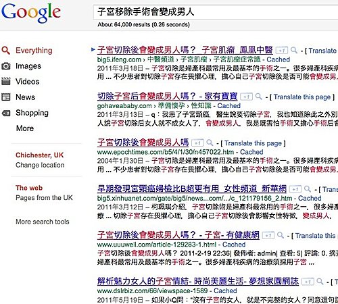Viewport: 338px width, 304px height.
Task: Click 子宮肌瘤症常識 breadcrumb under ifeng result
Action: pos(237,59)
